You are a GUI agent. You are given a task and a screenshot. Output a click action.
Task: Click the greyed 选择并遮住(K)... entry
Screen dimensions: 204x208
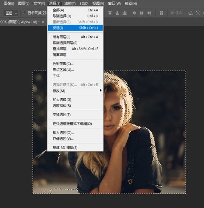(75, 85)
